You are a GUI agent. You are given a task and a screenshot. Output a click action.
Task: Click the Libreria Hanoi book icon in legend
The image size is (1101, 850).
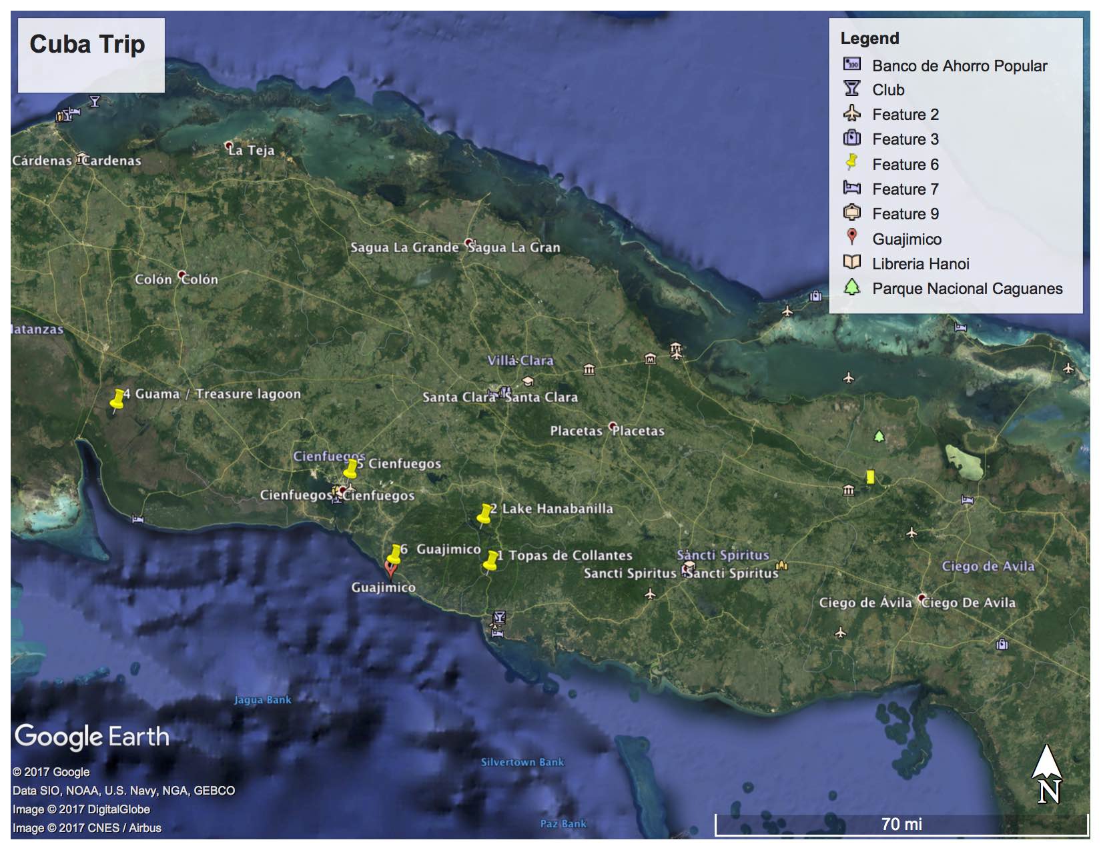851,263
